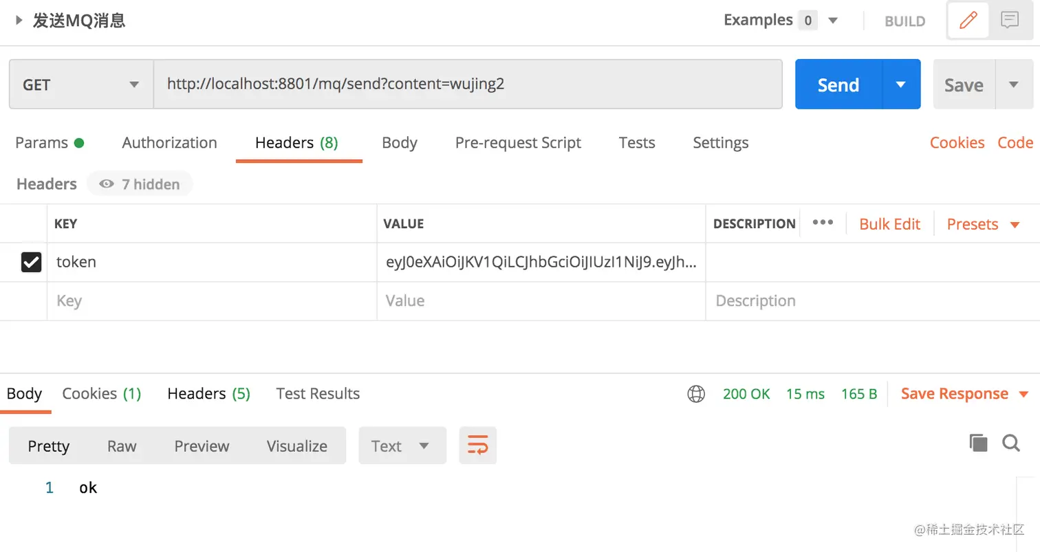Open the GET method dropdown

[x=81, y=85]
